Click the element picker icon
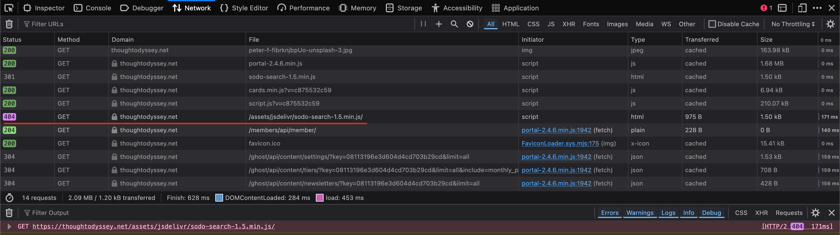Screen dimensions: 840x235 (x=9, y=8)
